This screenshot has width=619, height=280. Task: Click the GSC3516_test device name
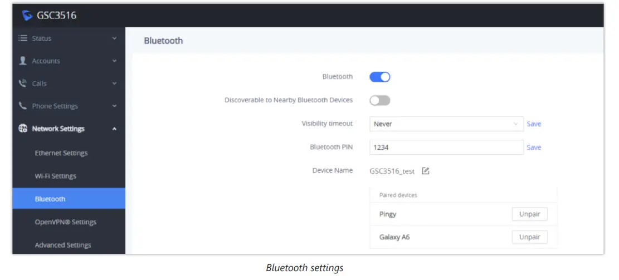[392, 171]
